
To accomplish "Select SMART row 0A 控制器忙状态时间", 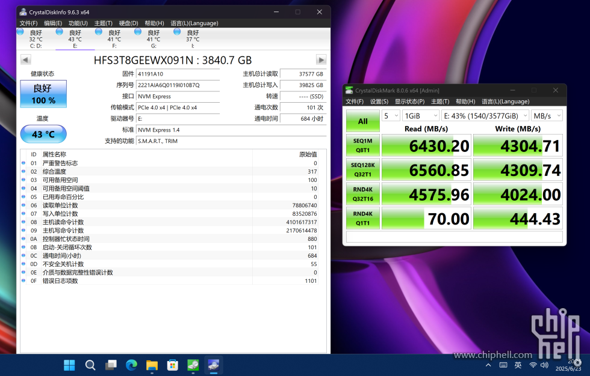I will [x=169, y=239].
